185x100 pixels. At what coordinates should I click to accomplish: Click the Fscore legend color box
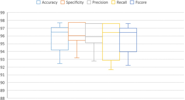point(132,2)
